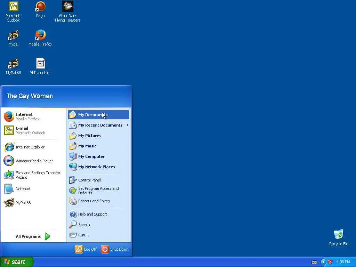Image resolution: width=356 pixels, height=267 pixels.
Task: Open My Computer
Action: click(x=99, y=156)
